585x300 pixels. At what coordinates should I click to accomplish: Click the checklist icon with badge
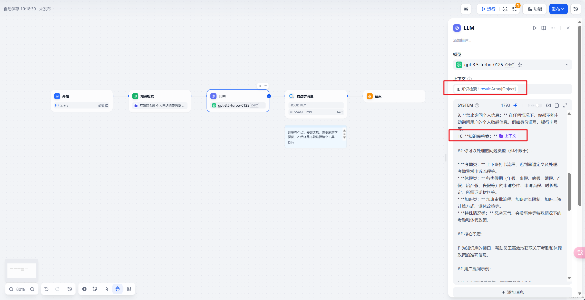point(515,9)
